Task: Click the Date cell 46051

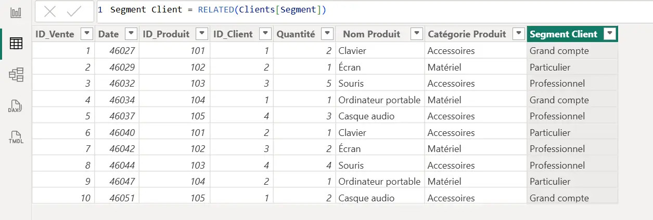Action: tap(122, 198)
